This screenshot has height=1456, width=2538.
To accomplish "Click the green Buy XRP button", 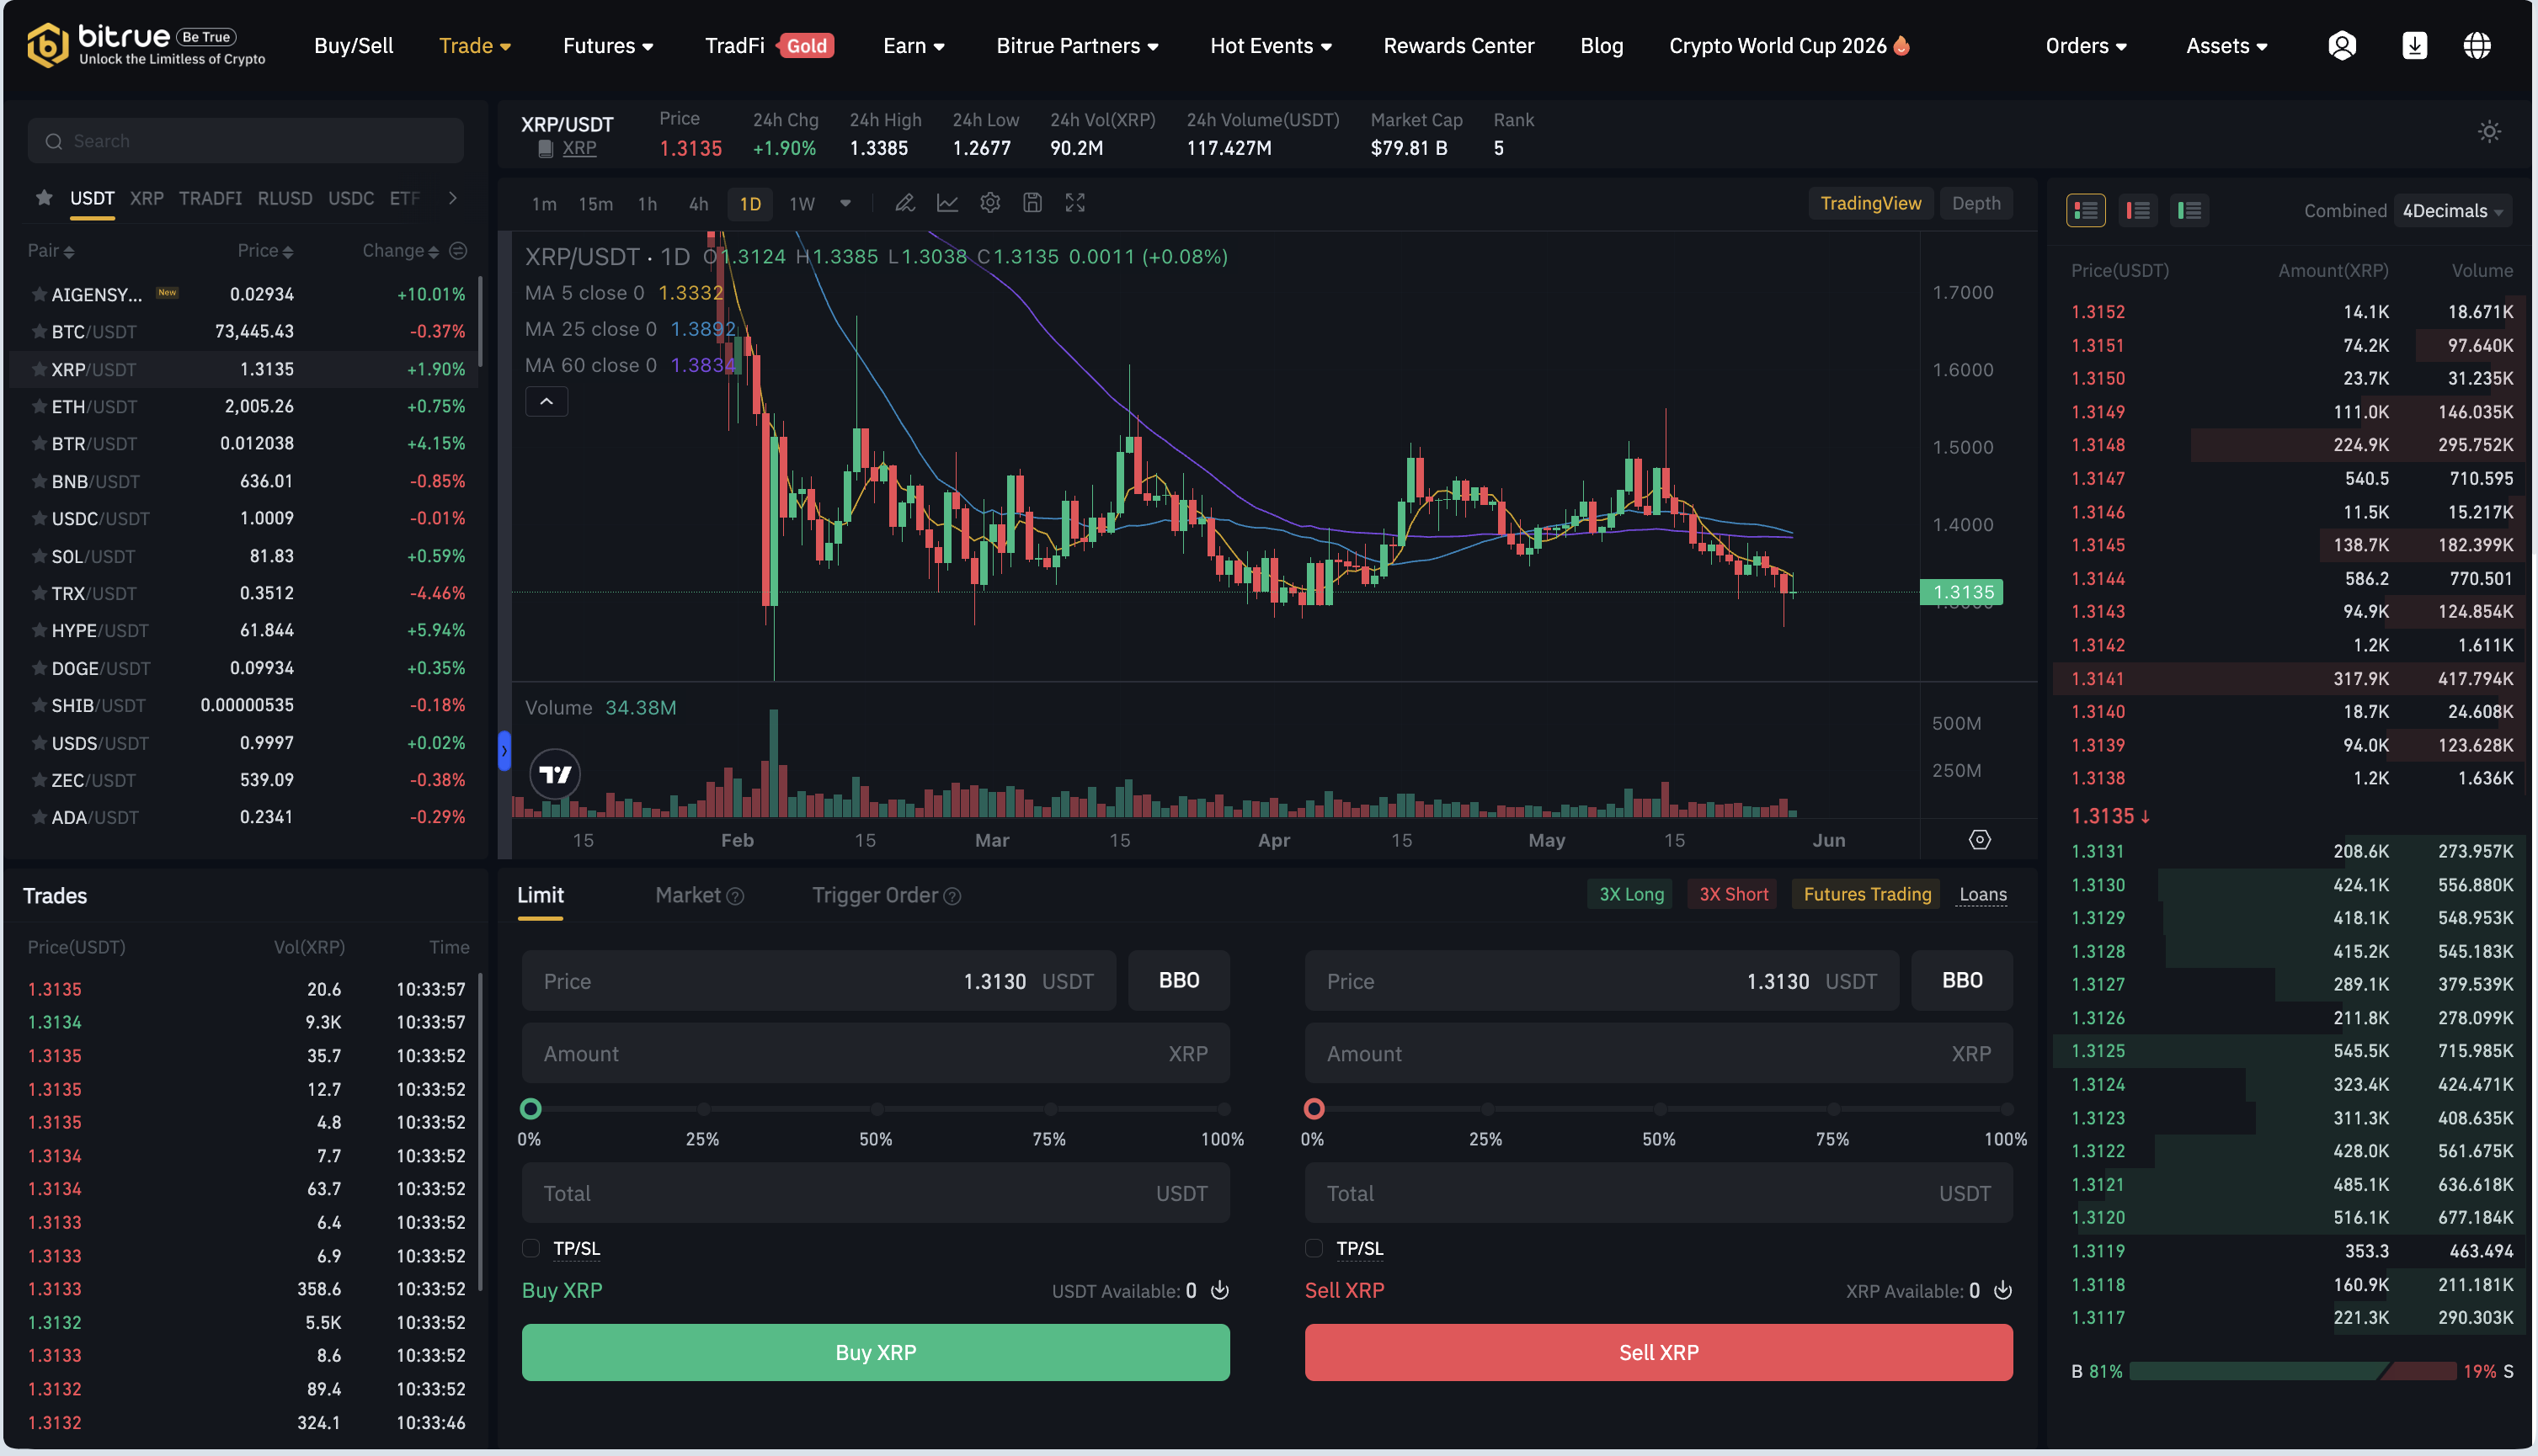I will pos(876,1353).
